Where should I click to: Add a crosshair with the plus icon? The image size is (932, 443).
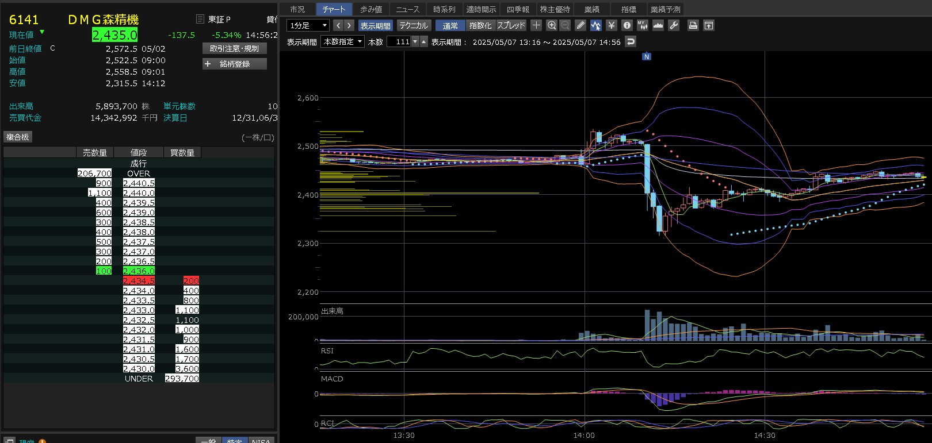pyautogui.click(x=536, y=25)
